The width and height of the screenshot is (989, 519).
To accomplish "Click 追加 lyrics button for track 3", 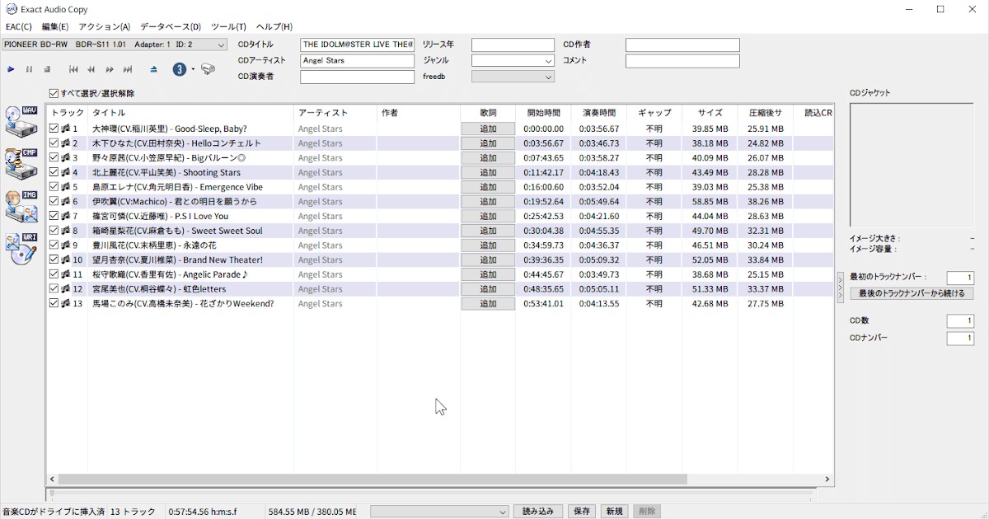I will [488, 158].
